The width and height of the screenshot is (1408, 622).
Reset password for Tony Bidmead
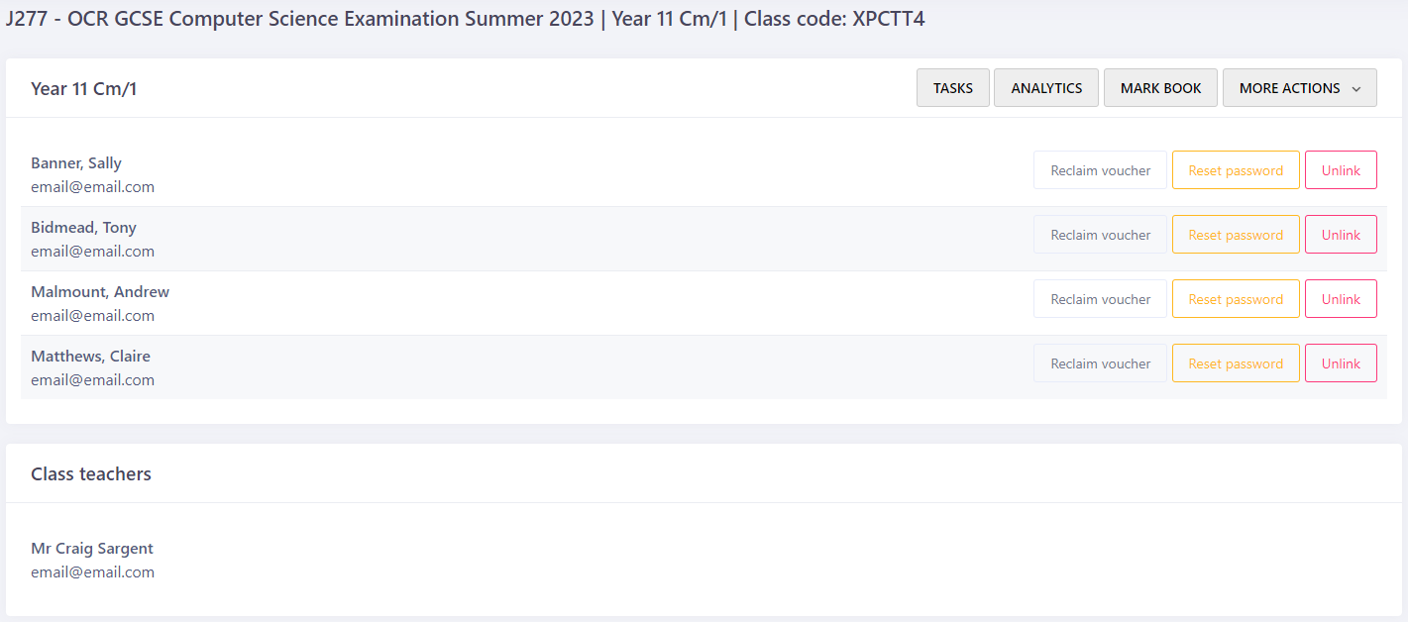pos(1236,235)
